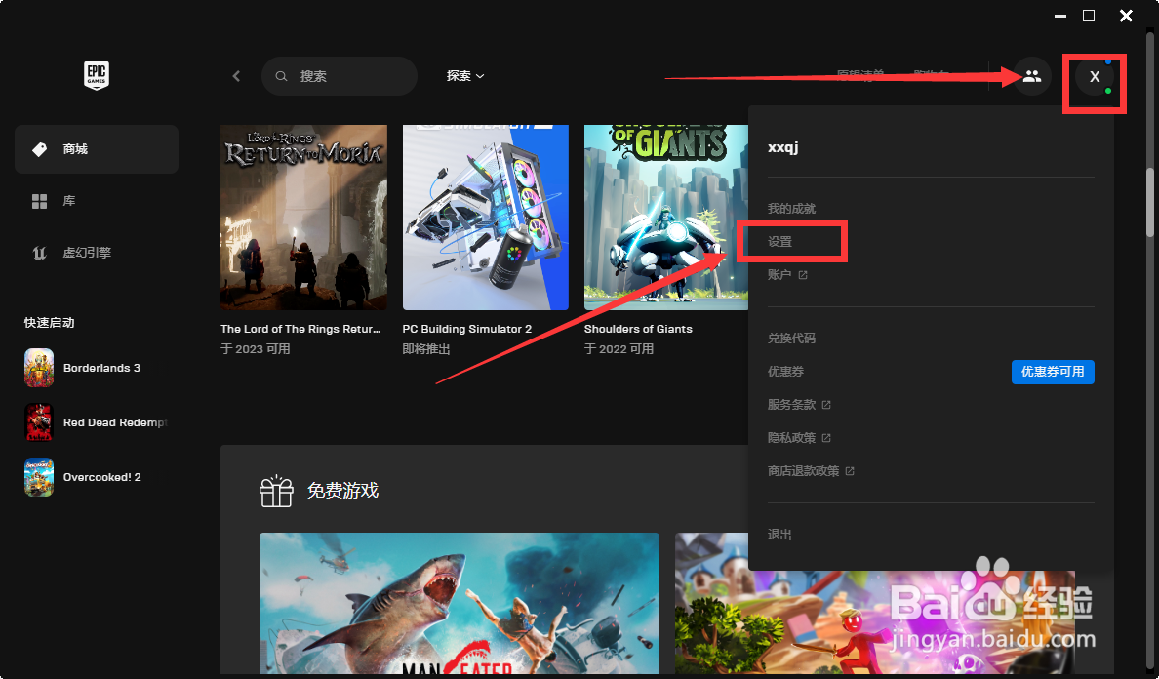Open the Maneater free game banner

(x=460, y=603)
